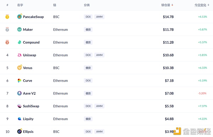Select the AMM tag on Uniswap row

point(99,55)
